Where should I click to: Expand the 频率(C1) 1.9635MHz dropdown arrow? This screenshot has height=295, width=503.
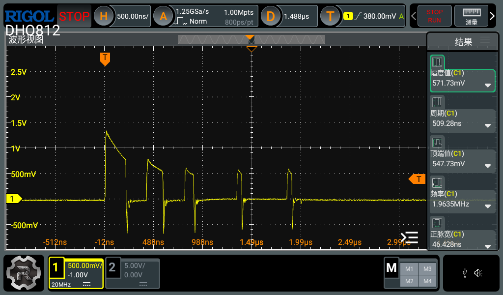click(488, 206)
